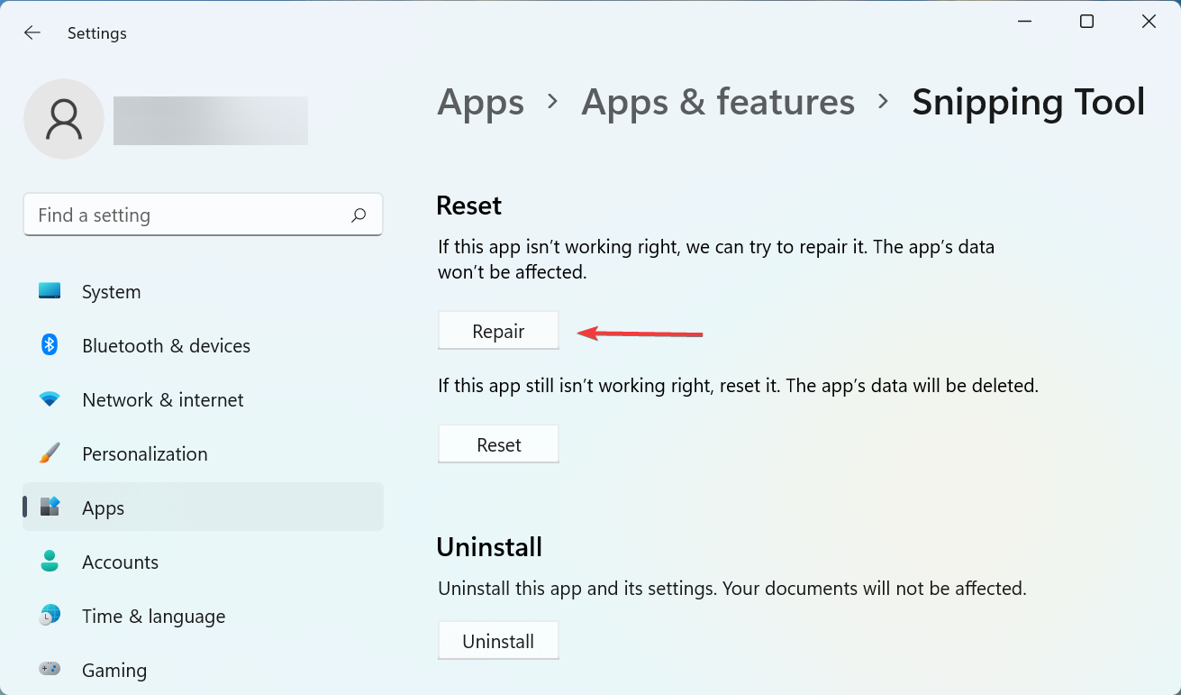The image size is (1181, 695).
Task: Go to Apps & features breadcrumb
Action: tap(717, 102)
